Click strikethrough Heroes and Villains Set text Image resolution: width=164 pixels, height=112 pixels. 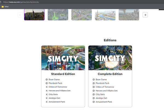tap(60, 91)
